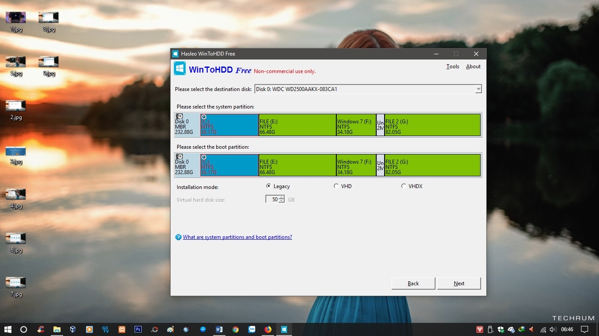Select the 4.jpg desktop file
The image size is (599, 336).
coord(16,199)
